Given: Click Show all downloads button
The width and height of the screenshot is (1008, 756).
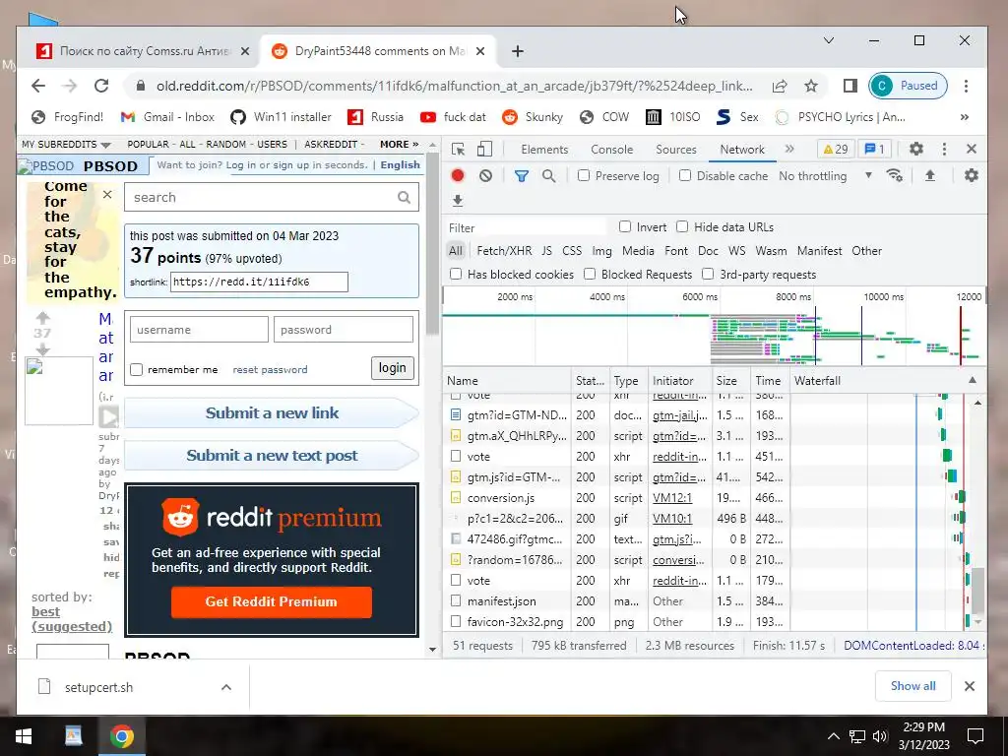Looking at the screenshot, I should [x=913, y=686].
